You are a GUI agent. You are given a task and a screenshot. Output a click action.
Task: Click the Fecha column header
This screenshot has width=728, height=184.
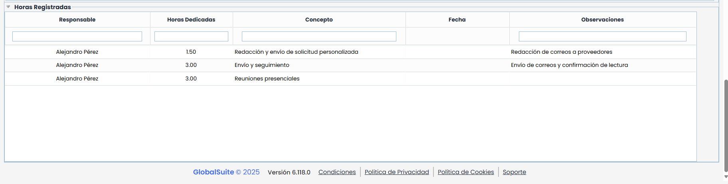click(457, 20)
